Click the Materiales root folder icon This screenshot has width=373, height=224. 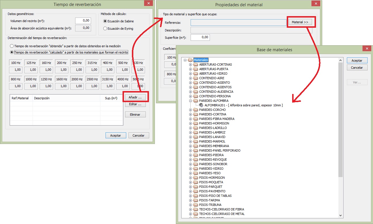pyautogui.click(x=190, y=60)
